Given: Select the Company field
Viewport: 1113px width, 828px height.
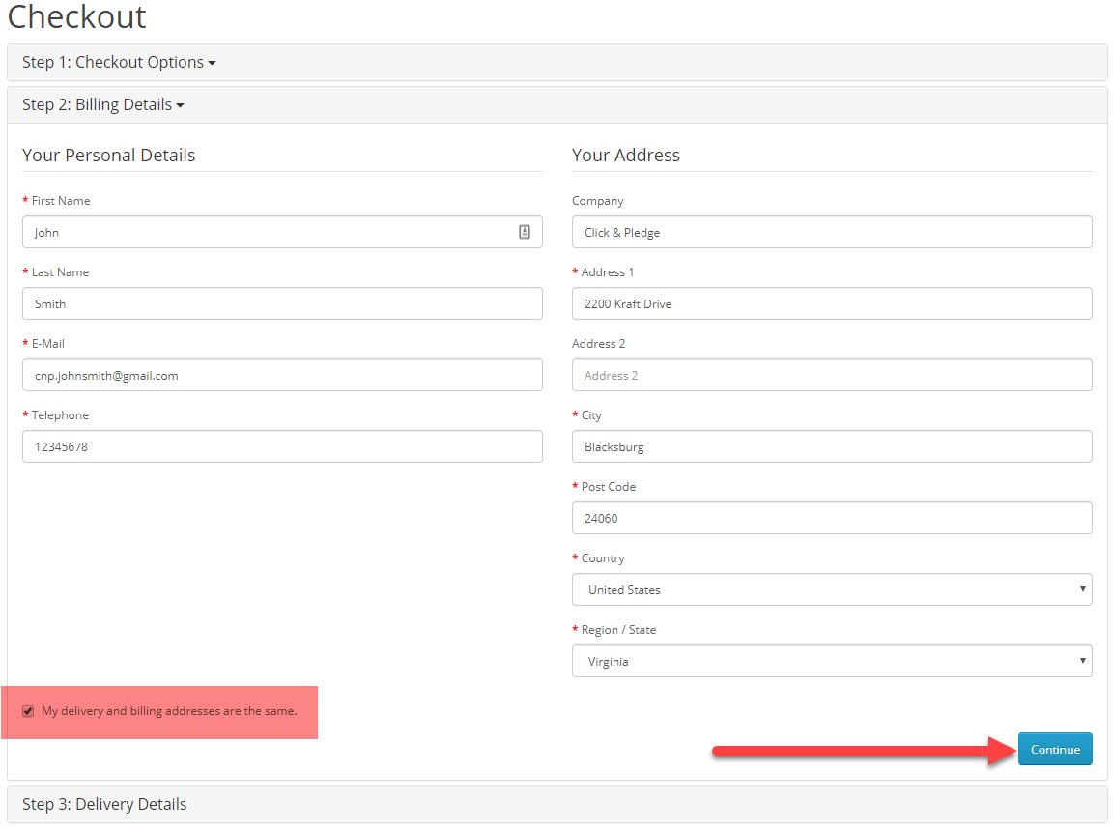Looking at the screenshot, I should [x=832, y=232].
